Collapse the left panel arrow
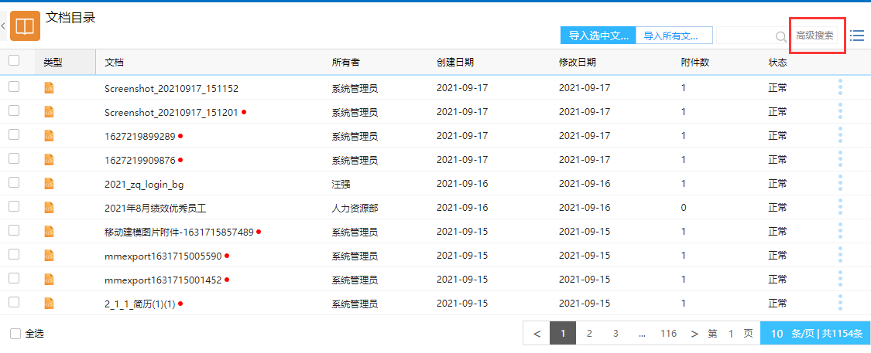871x353 pixels. pos(4,27)
